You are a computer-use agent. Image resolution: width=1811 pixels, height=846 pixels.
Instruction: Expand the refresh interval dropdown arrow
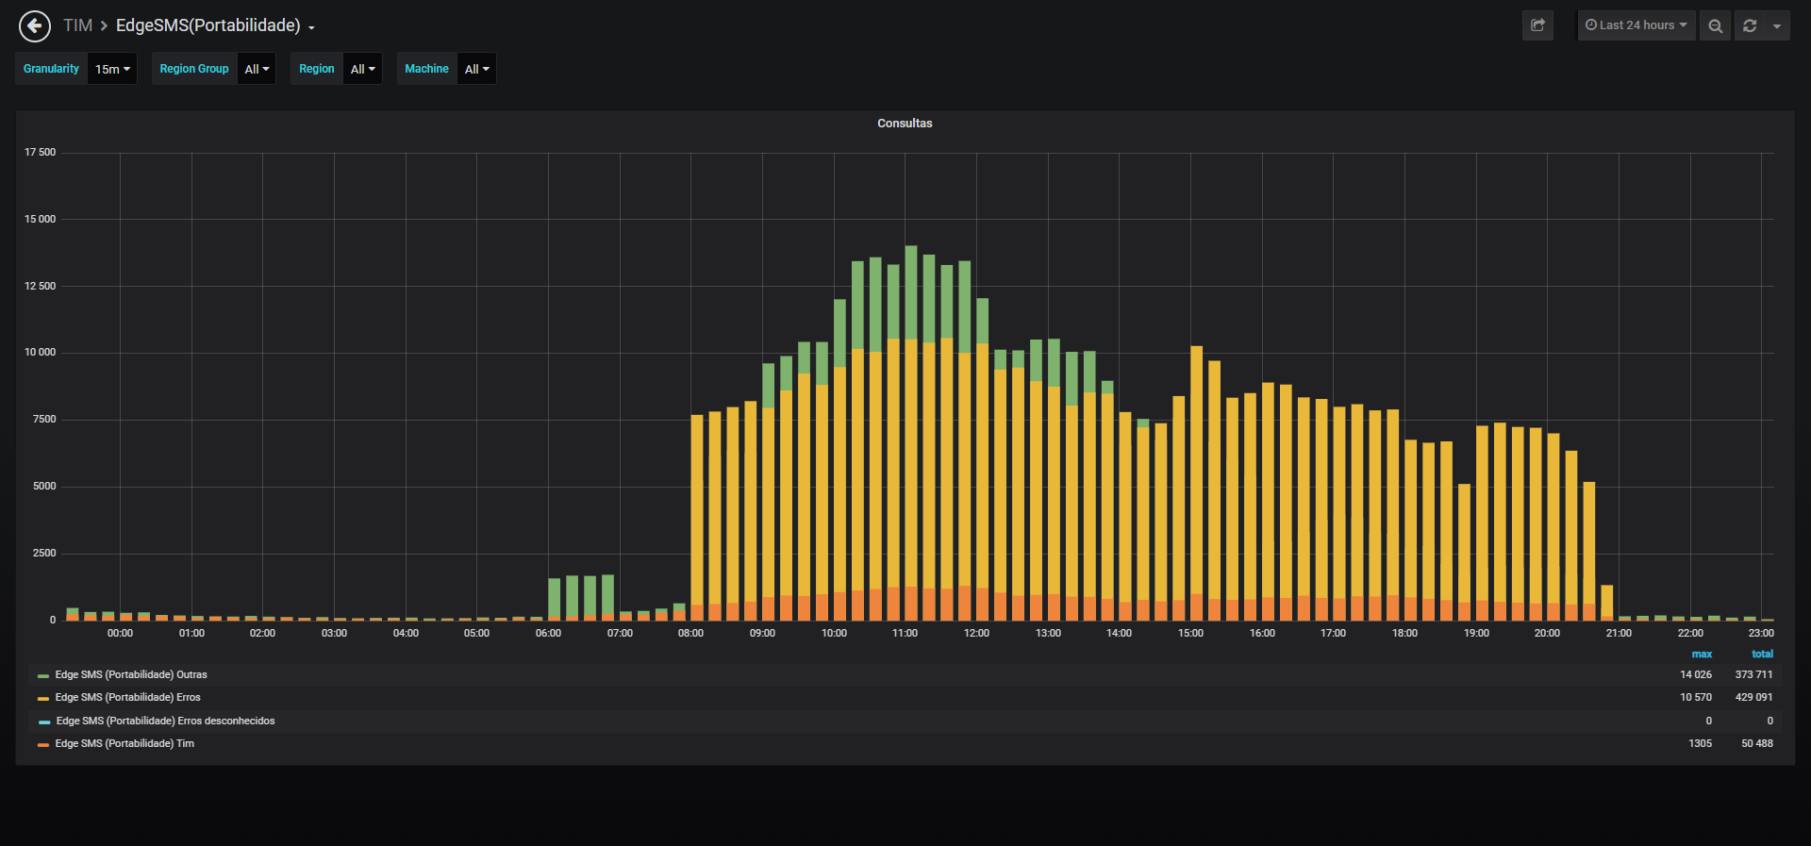(1777, 25)
